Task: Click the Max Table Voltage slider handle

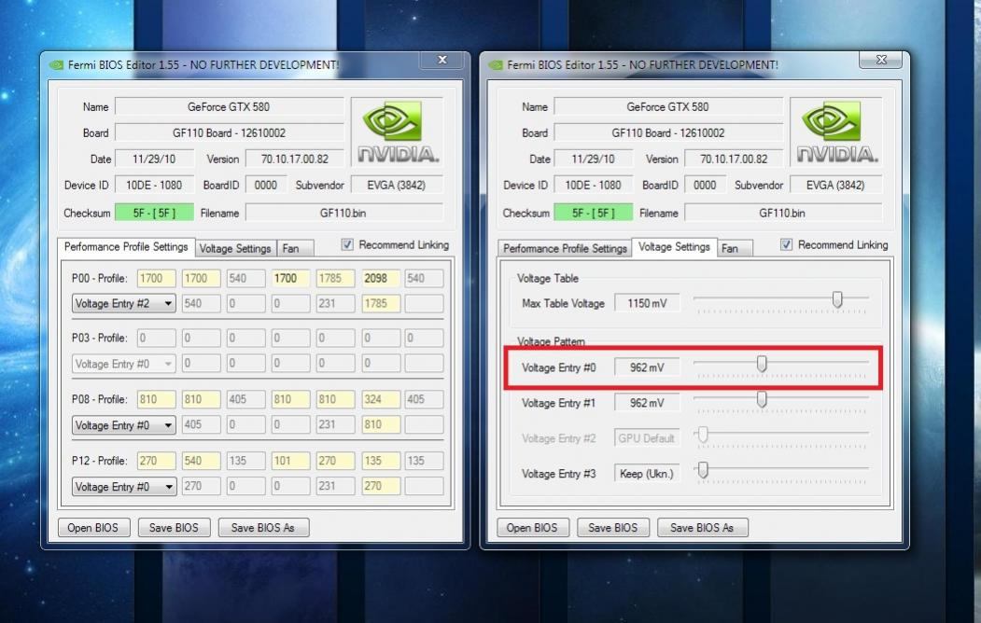Action: [837, 300]
